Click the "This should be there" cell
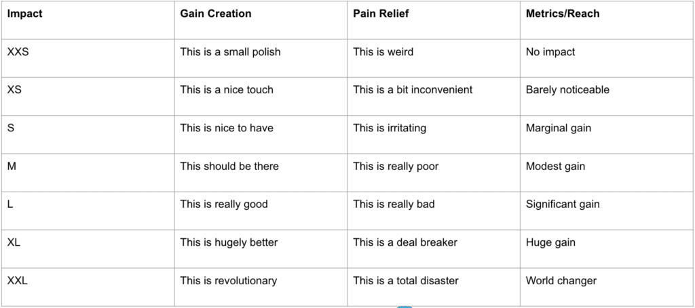The width and height of the screenshot is (695, 308). coord(229,166)
